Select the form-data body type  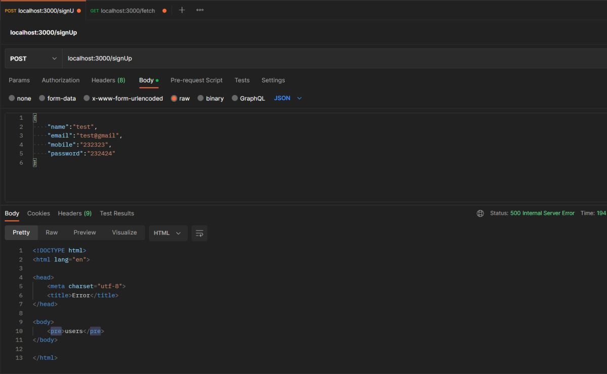(x=58, y=99)
